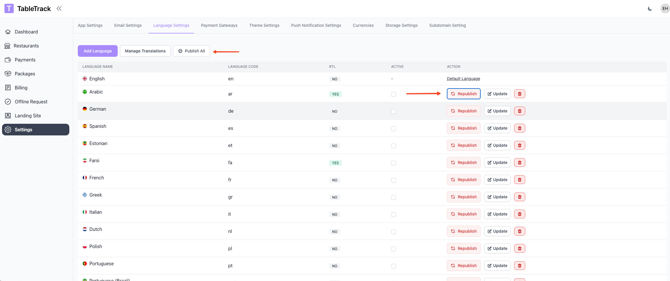670x281 pixels.
Task: Update the Greek language entry
Action: pyautogui.click(x=497, y=197)
